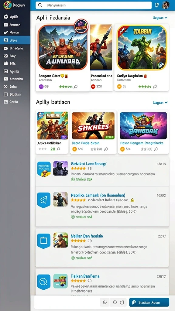Open the user avatar in top bar

[x=166, y=5]
